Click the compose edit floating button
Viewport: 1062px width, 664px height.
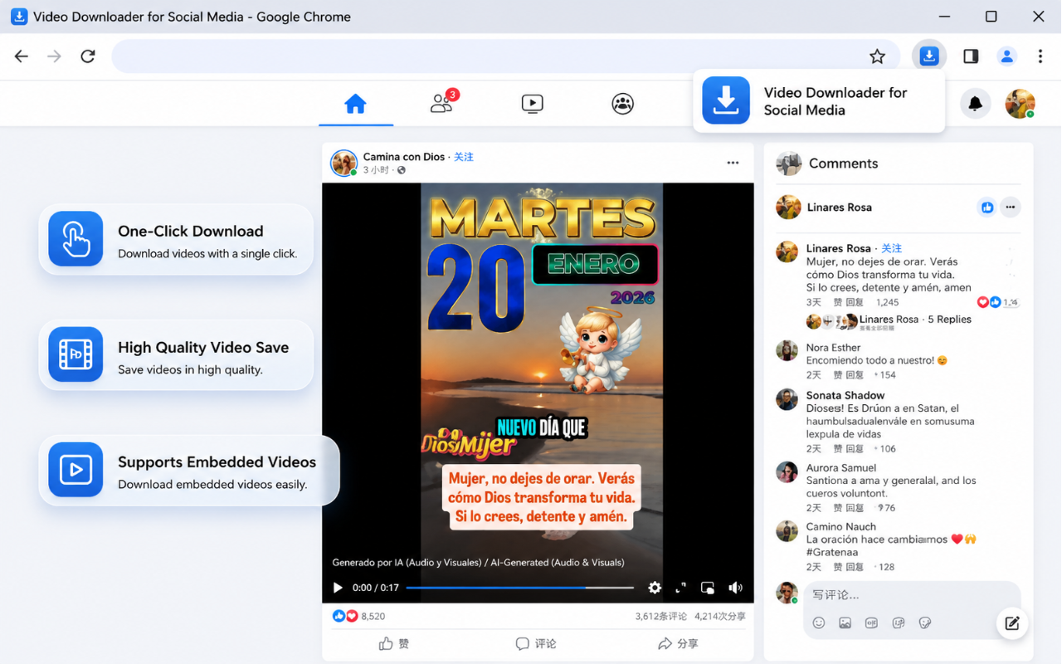tap(1012, 623)
